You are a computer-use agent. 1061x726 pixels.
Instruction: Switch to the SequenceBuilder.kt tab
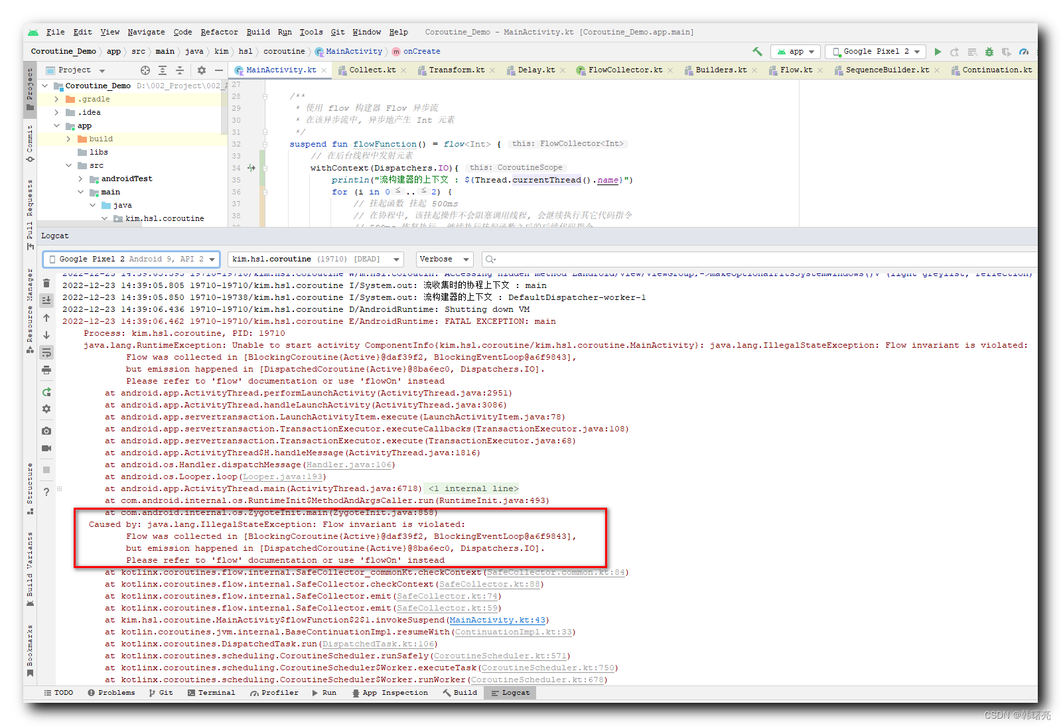click(886, 70)
